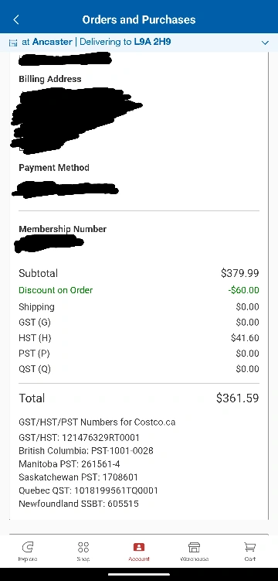Tap the Android home gesture bar
Image resolution: width=278 pixels, height=581 pixels.
coord(139,574)
